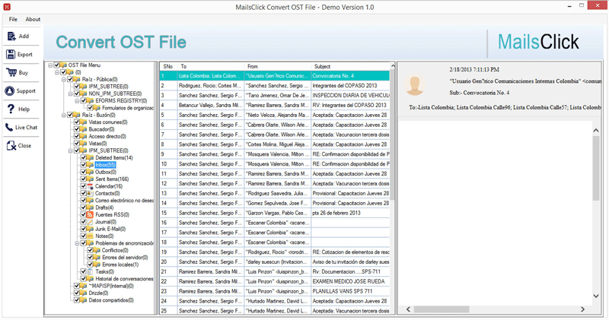Collapse the Raíz - Pública(0) node
609x320 pixels.
tap(64, 79)
